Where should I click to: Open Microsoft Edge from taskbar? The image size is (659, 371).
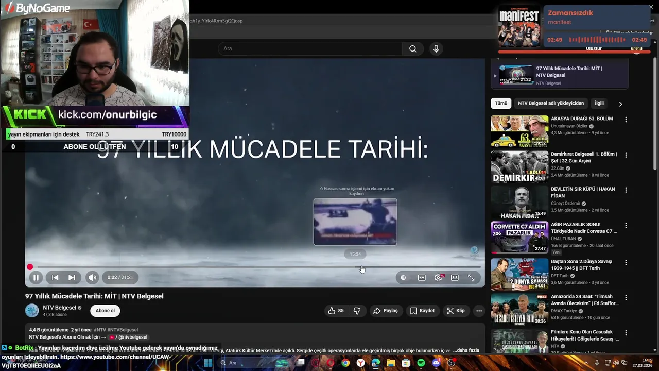(375, 363)
